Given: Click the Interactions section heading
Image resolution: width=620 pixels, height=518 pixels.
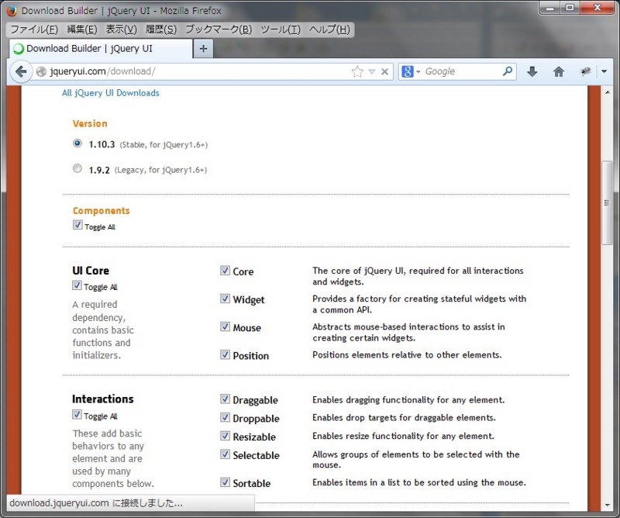Looking at the screenshot, I should [x=103, y=399].
